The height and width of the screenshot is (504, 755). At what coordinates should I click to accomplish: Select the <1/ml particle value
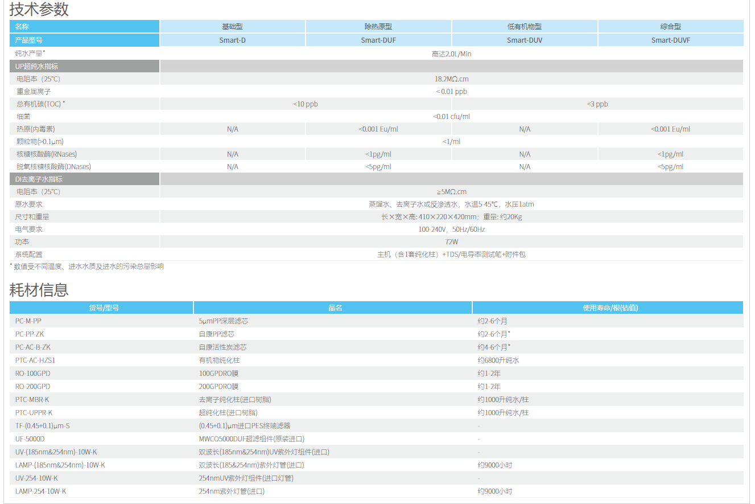coord(452,142)
